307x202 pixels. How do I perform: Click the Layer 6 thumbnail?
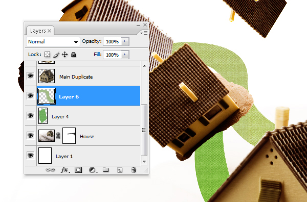coord(47,96)
